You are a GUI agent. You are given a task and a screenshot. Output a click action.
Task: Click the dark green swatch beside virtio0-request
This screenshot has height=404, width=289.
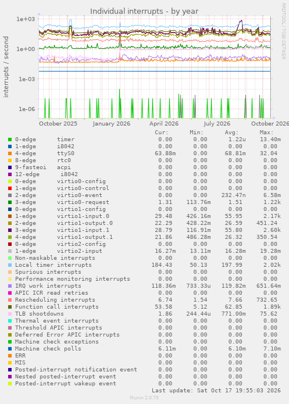click(10, 202)
